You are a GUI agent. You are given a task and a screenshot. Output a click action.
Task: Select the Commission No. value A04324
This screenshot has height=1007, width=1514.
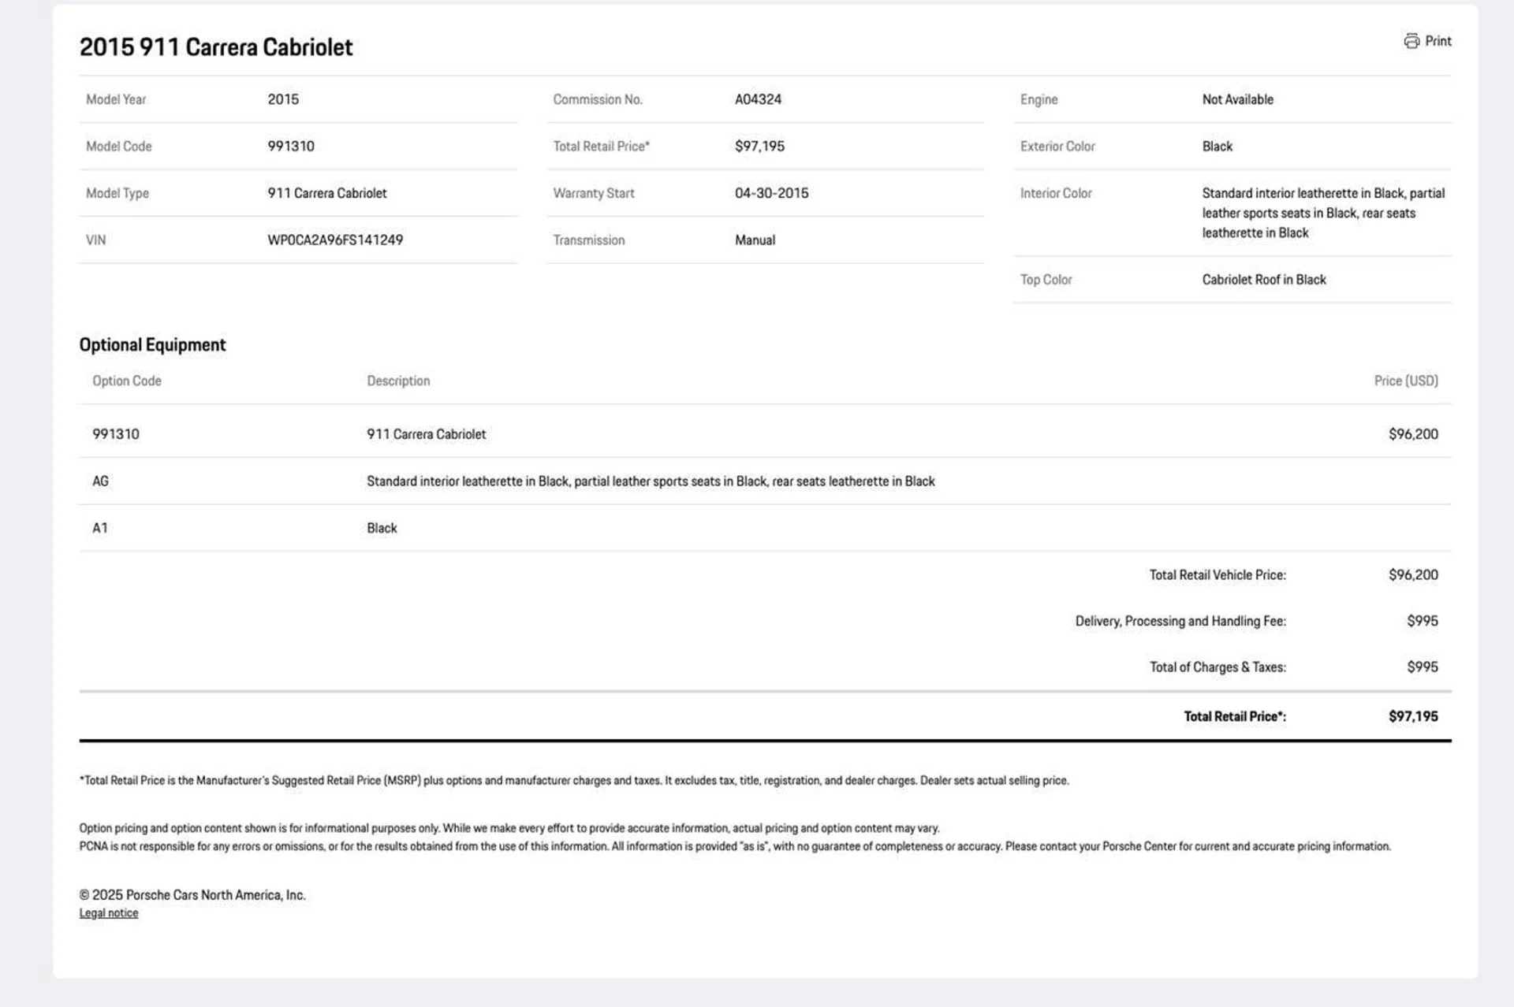[x=758, y=99]
